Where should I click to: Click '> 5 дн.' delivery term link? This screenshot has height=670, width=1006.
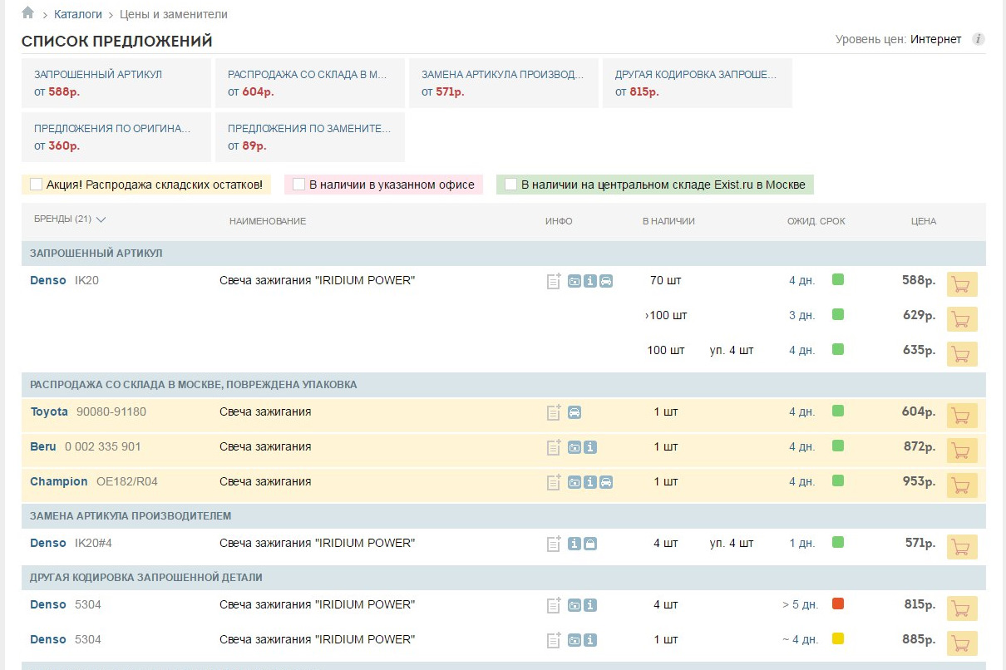(x=800, y=604)
